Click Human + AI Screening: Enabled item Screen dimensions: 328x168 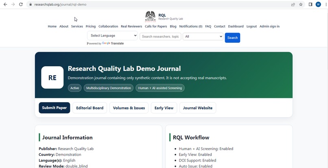[206, 149]
